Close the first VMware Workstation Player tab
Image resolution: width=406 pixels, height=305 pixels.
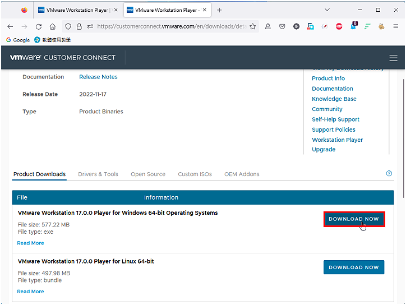pos(116,10)
